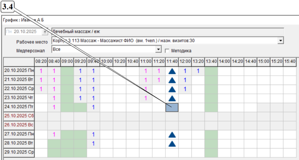Click triangle marker on 21.10.2025 at 11:40
The image size is (299, 160).
coord(172,80)
